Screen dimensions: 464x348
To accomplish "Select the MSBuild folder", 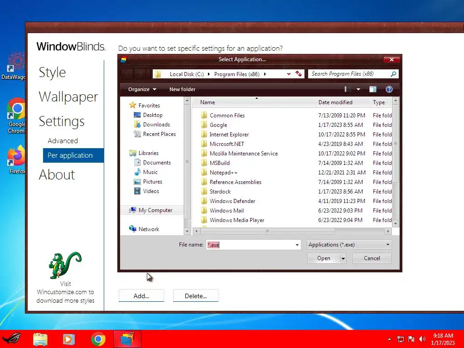I will tap(220, 163).
